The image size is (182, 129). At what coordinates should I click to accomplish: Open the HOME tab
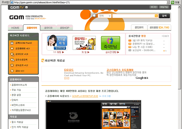(x=15, y=28)
